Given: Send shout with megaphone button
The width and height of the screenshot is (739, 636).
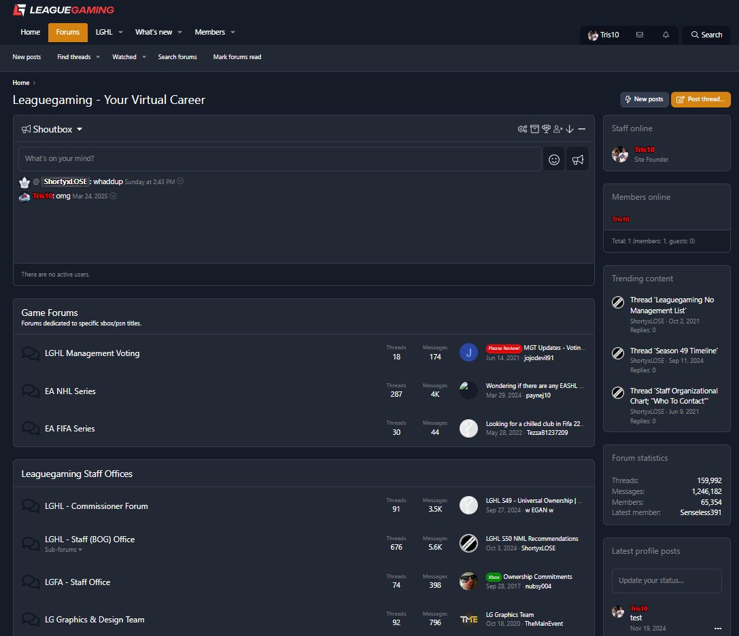Looking at the screenshot, I should 578,160.
